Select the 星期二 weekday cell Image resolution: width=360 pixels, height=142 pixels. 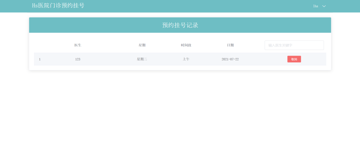pos(142,59)
